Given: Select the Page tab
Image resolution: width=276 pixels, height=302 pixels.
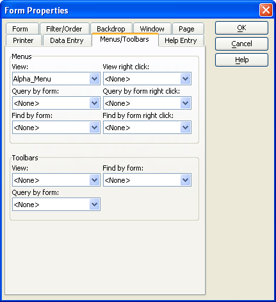Looking at the screenshot, I should [x=188, y=29].
